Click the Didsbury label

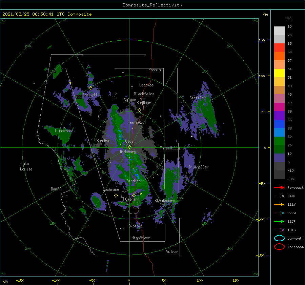pos(128,152)
